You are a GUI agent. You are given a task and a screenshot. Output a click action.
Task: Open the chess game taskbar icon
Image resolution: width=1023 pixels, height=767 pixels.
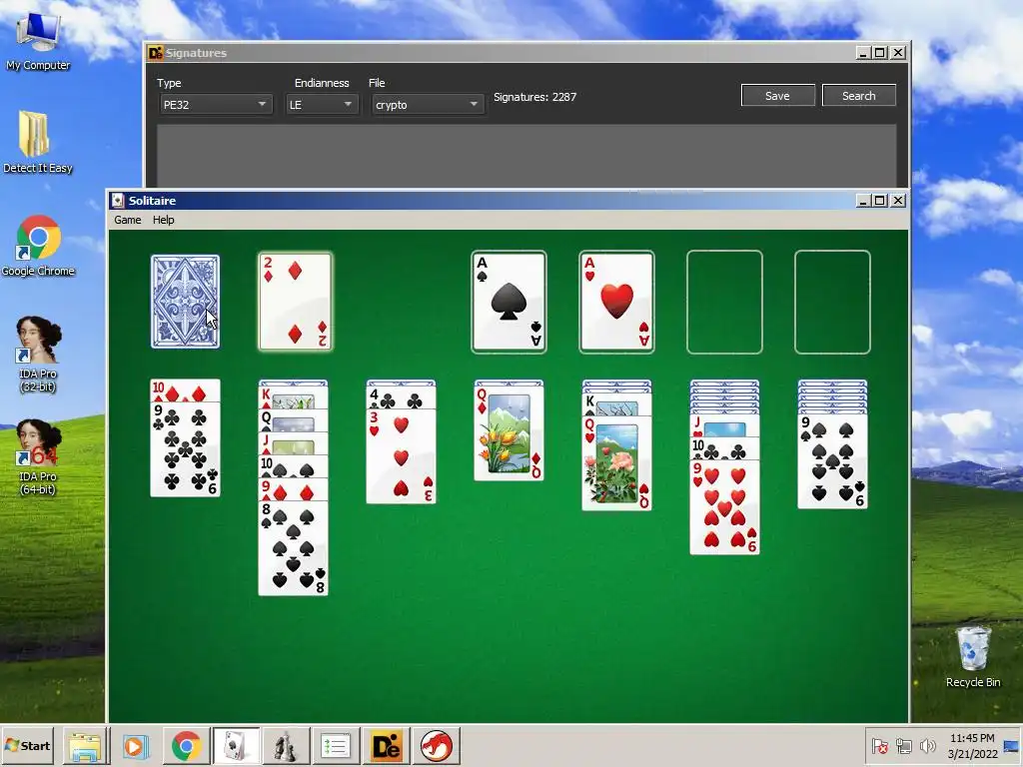tap(285, 746)
